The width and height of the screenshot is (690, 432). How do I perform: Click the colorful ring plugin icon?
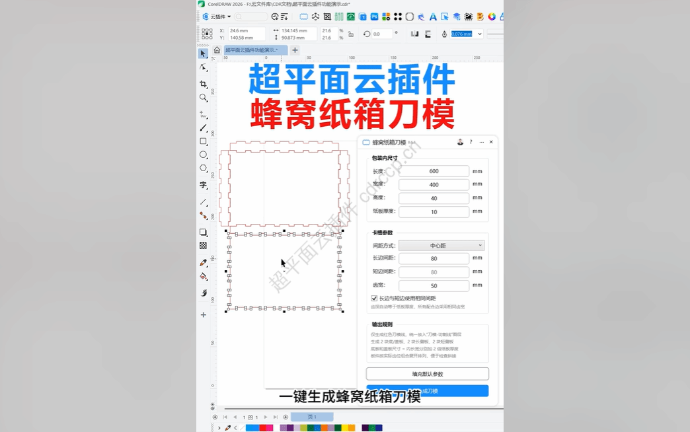point(492,17)
